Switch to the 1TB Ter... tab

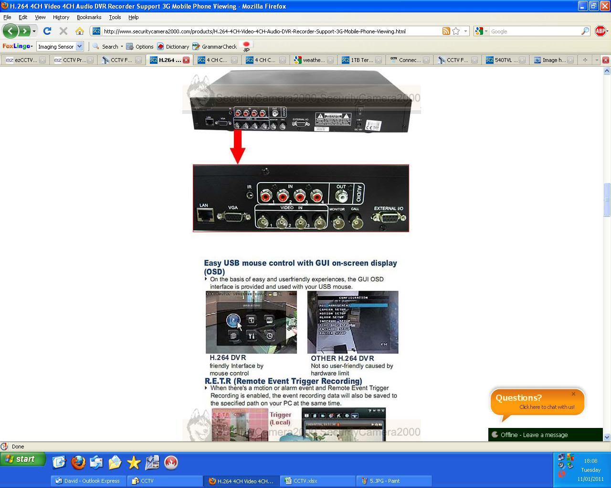pos(361,60)
